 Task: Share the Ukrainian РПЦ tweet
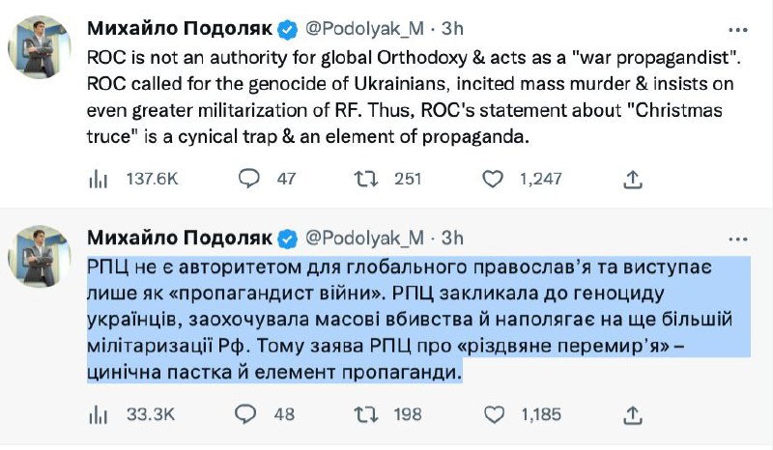(x=633, y=414)
